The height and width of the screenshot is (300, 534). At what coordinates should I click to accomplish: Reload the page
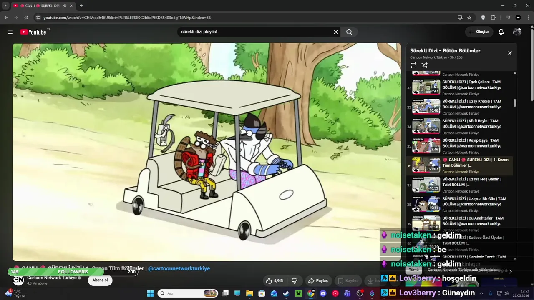click(26, 17)
